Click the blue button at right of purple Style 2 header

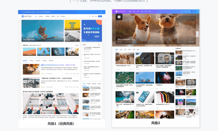click(193, 11)
